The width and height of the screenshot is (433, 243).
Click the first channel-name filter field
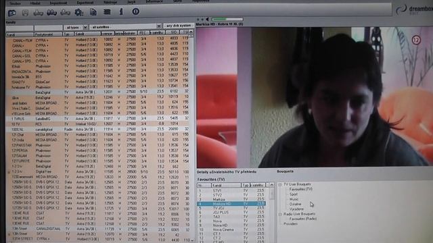[20, 28]
